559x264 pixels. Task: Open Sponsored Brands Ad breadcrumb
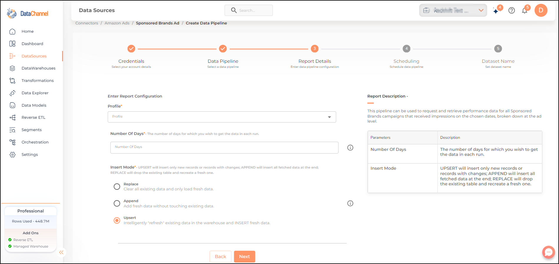tap(157, 23)
